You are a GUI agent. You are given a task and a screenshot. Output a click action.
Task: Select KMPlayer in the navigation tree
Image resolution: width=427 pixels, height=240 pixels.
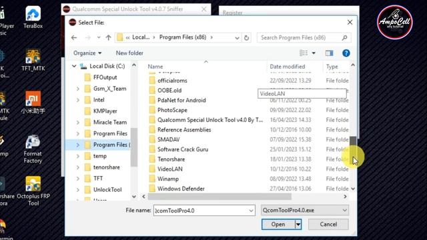[x=105, y=111]
